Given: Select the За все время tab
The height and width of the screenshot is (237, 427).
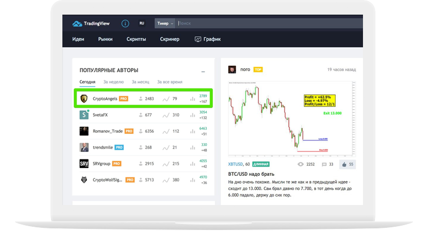Looking at the screenshot, I should point(170,82).
